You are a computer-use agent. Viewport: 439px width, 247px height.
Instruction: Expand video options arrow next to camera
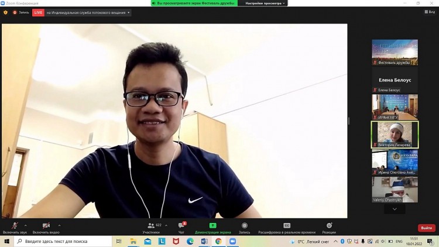tap(59, 225)
